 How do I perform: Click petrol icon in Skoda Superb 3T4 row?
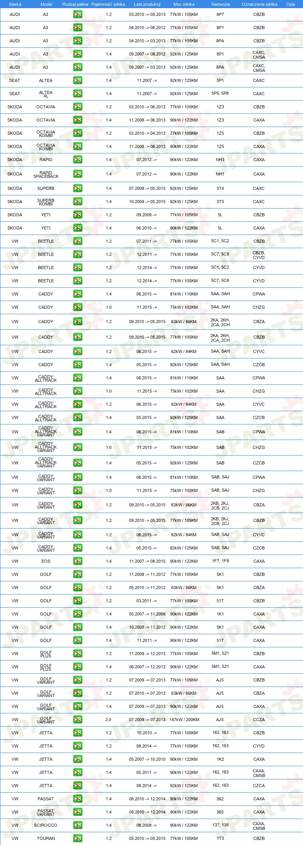(x=77, y=189)
